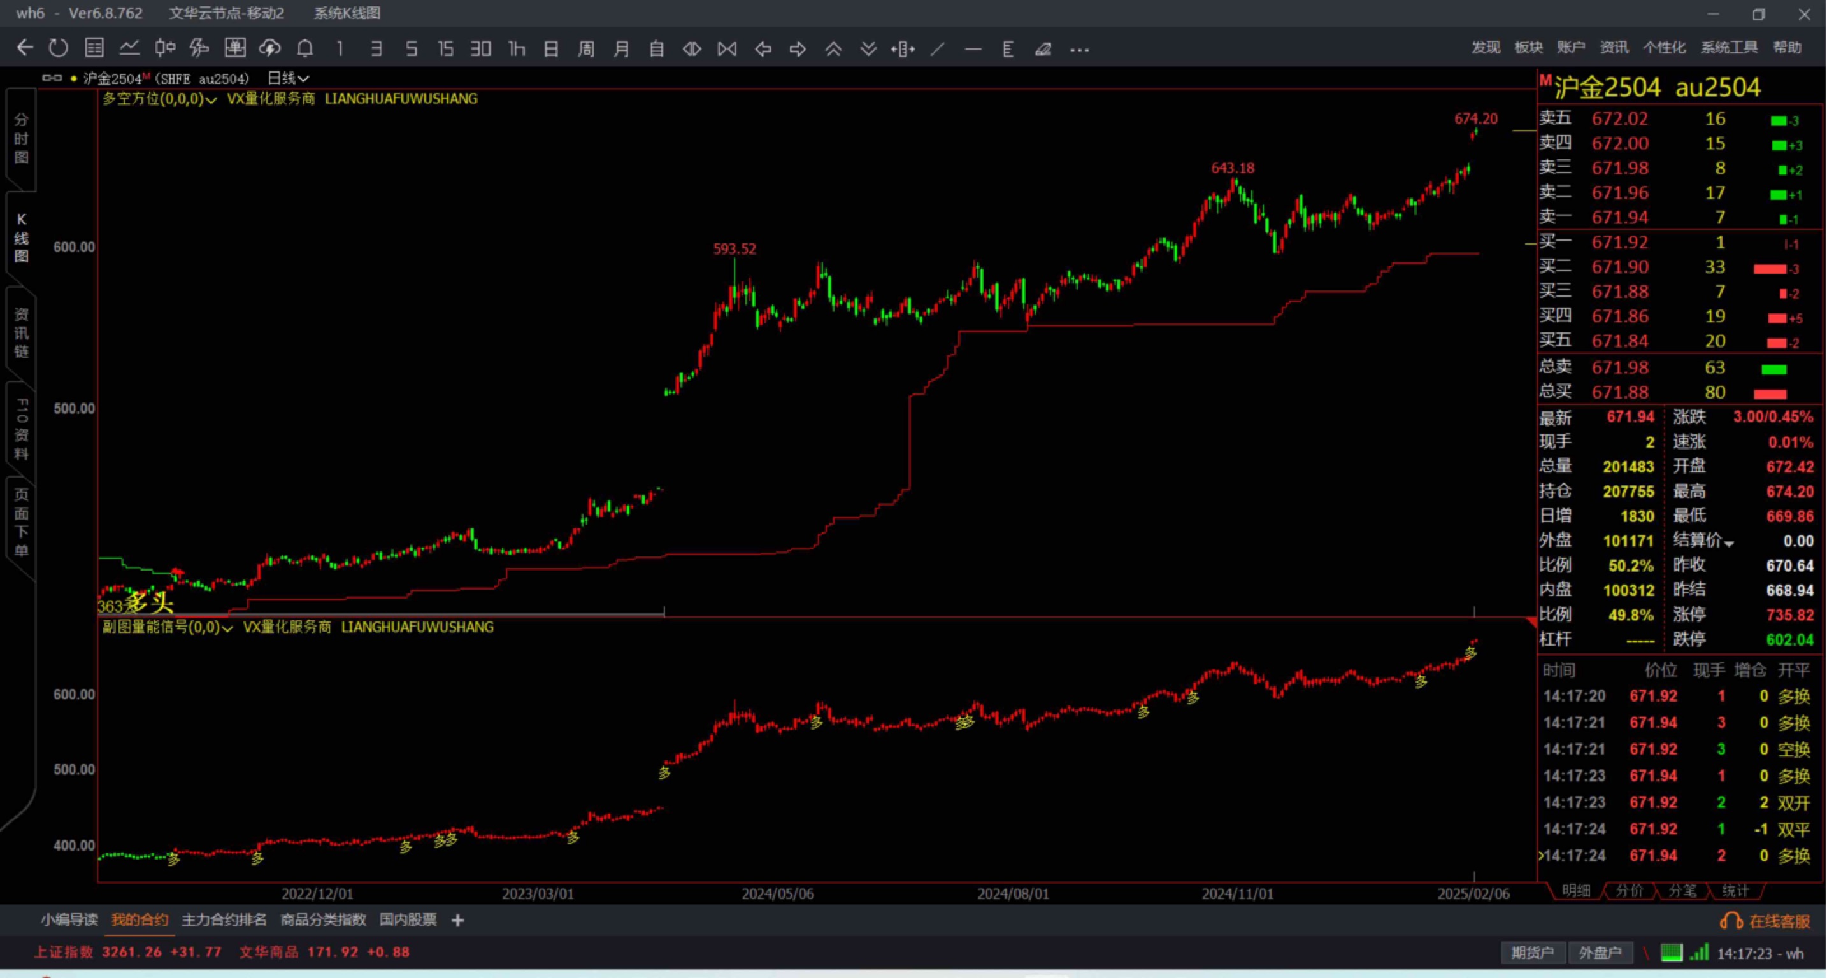The width and height of the screenshot is (1827, 978).
Task: Switch to the 15-minute period
Action: 445,48
